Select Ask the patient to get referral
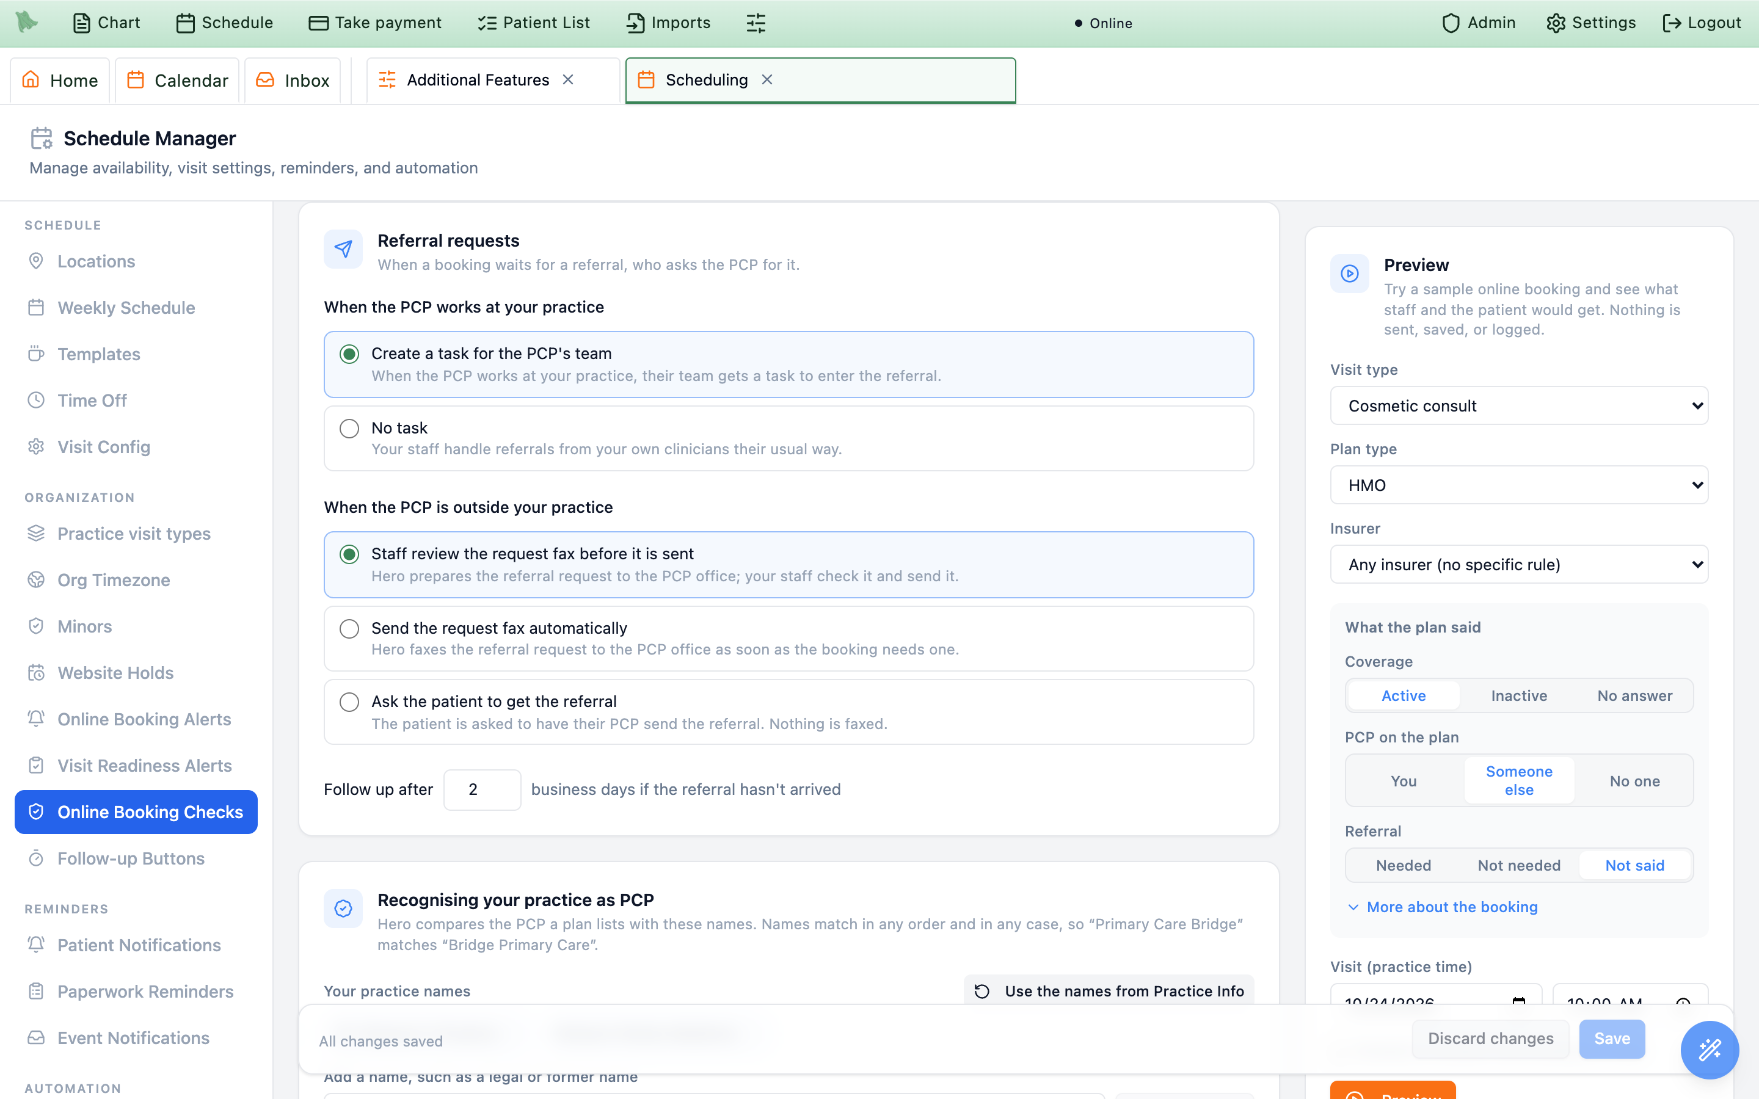Image resolution: width=1759 pixels, height=1099 pixels. (x=788, y=711)
